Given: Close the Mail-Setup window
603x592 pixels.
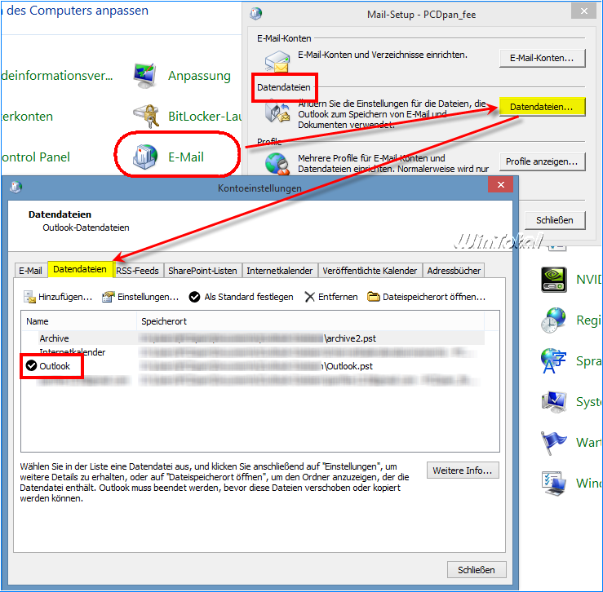Looking at the screenshot, I should point(583,11).
